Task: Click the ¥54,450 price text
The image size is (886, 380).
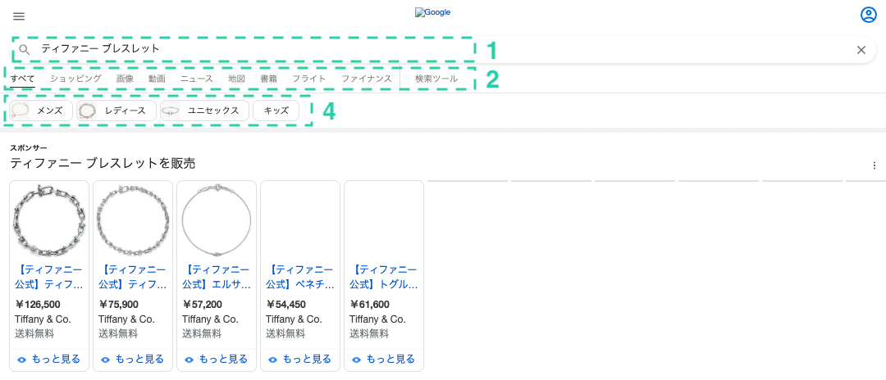Action: 286,305
